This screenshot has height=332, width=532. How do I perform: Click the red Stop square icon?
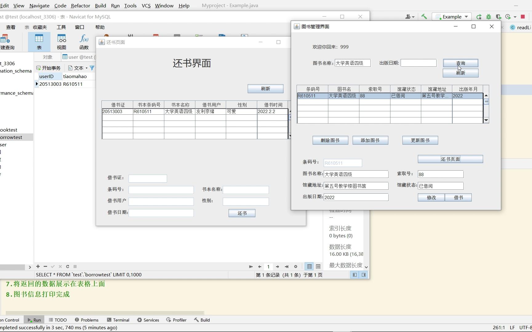tap(523, 17)
